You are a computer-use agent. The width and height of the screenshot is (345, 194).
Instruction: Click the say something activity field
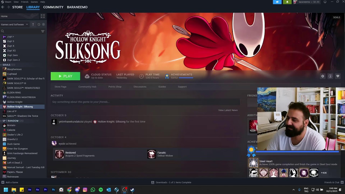pyautogui.click(x=145, y=102)
